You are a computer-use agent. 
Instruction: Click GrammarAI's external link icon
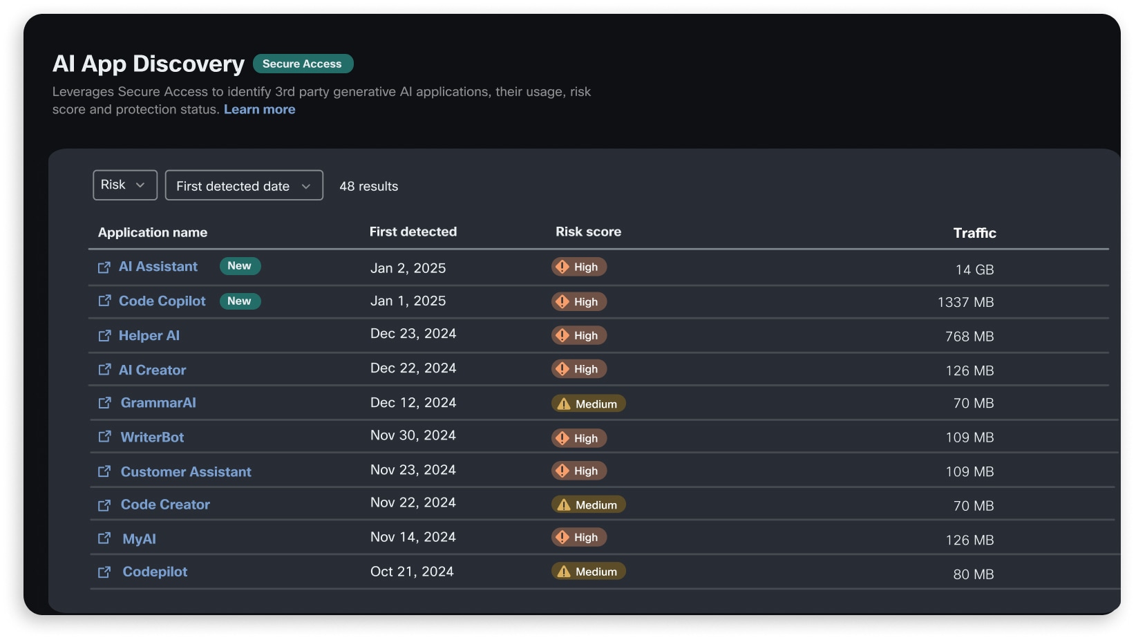pos(104,403)
